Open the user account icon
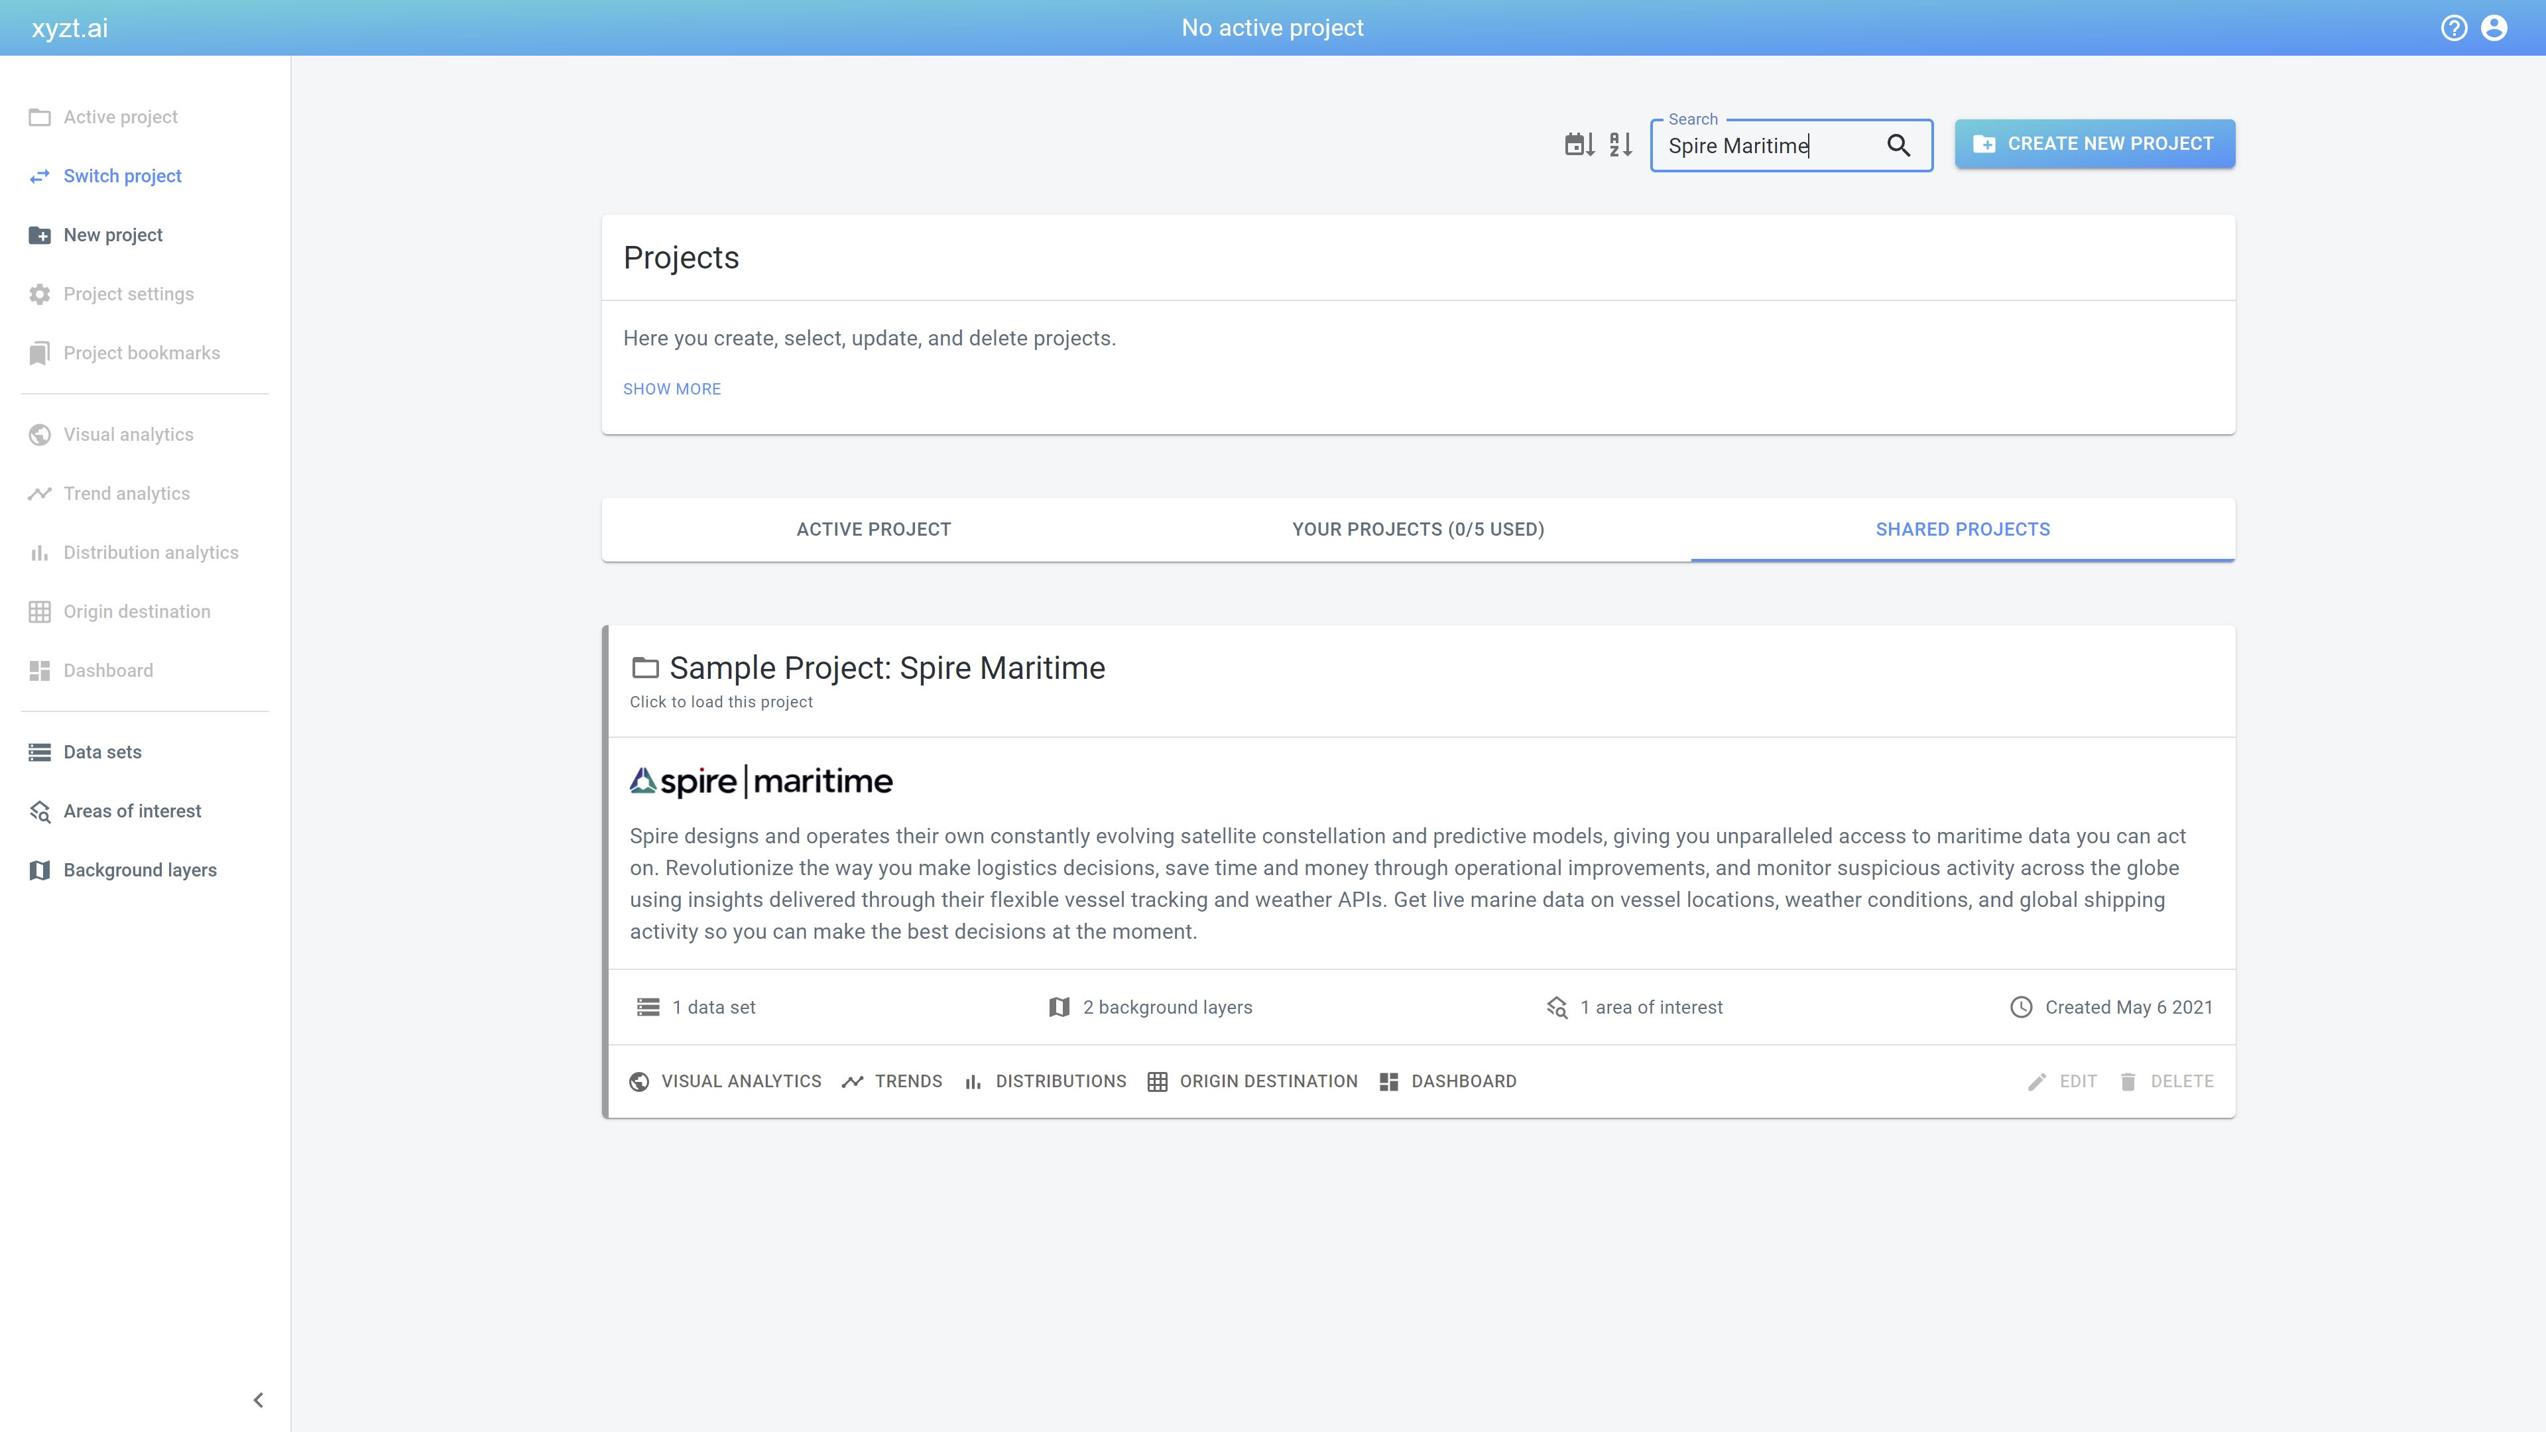Image resolution: width=2546 pixels, height=1432 pixels. click(2494, 28)
